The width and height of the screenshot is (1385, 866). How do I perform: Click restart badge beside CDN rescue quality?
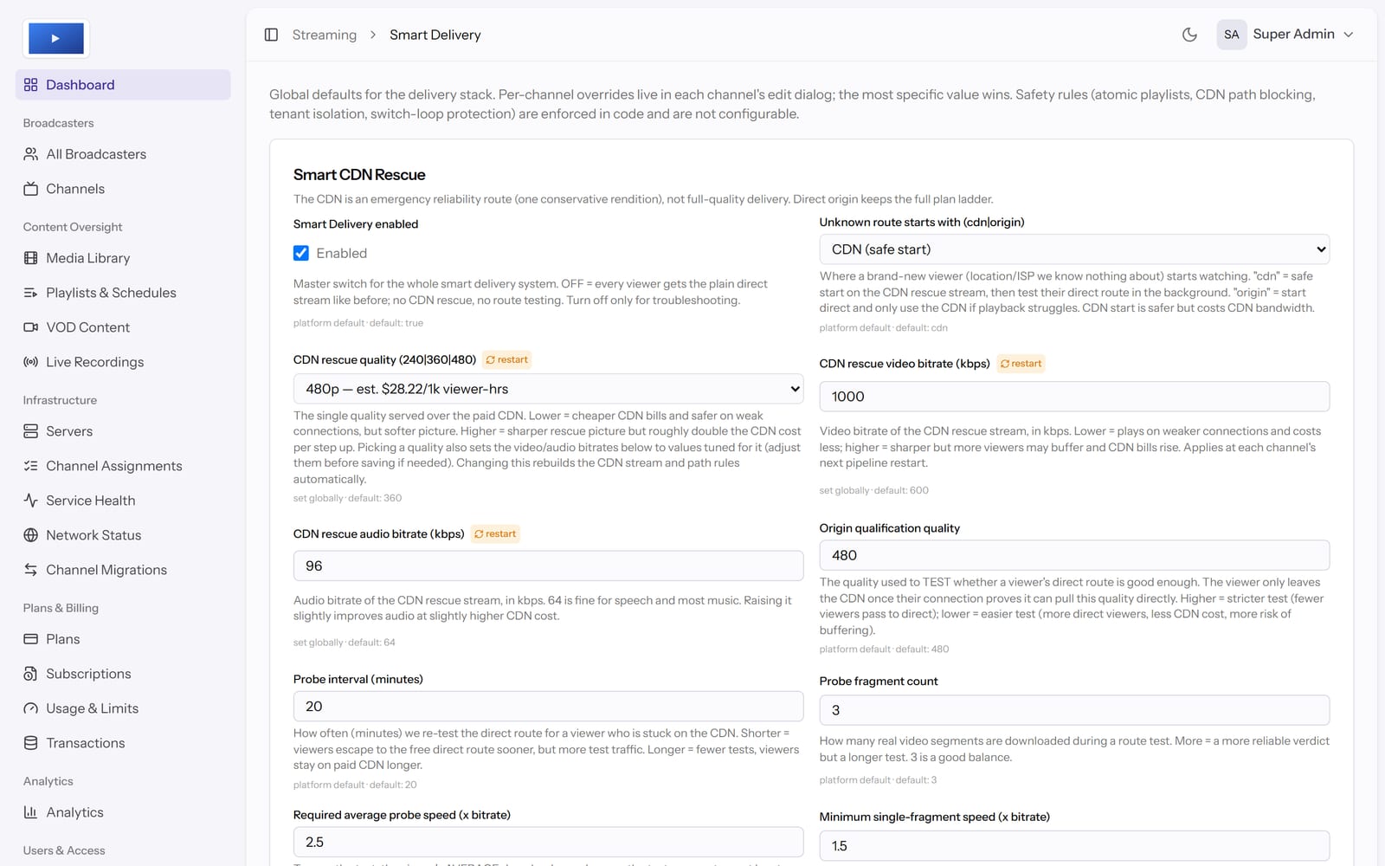(507, 359)
